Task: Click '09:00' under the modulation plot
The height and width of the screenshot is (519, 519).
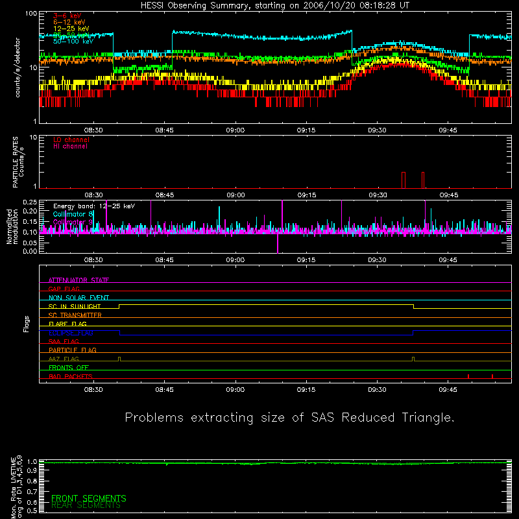Action: pos(235,260)
